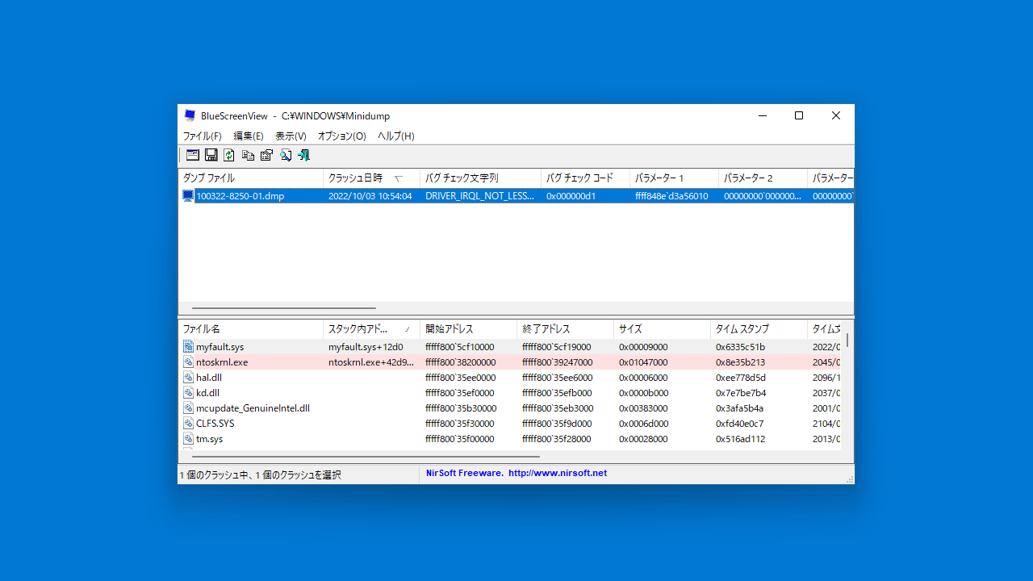Select the ntoskrnl.exe row name
Viewport: 1033px width, 581px height.
coord(222,362)
